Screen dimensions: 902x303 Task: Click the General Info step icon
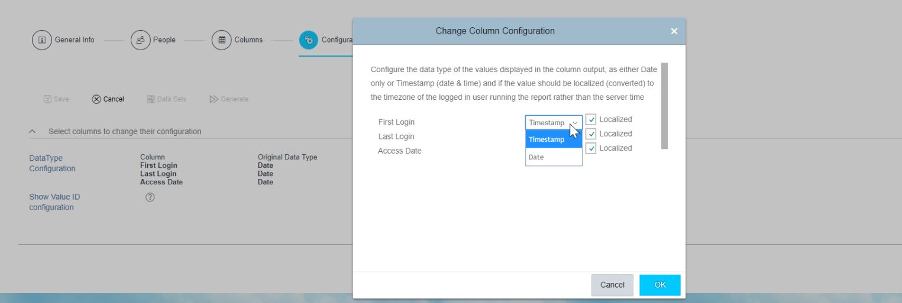(41, 40)
